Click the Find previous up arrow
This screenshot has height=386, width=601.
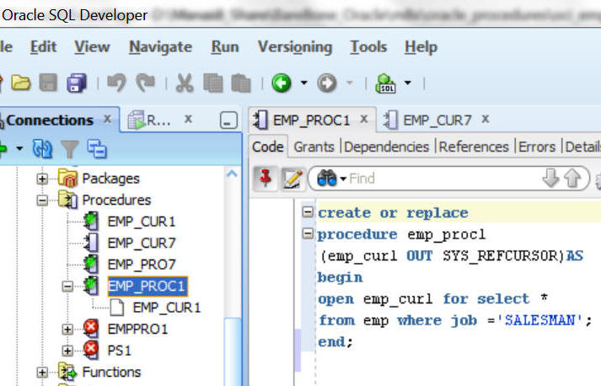tap(572, 178)
